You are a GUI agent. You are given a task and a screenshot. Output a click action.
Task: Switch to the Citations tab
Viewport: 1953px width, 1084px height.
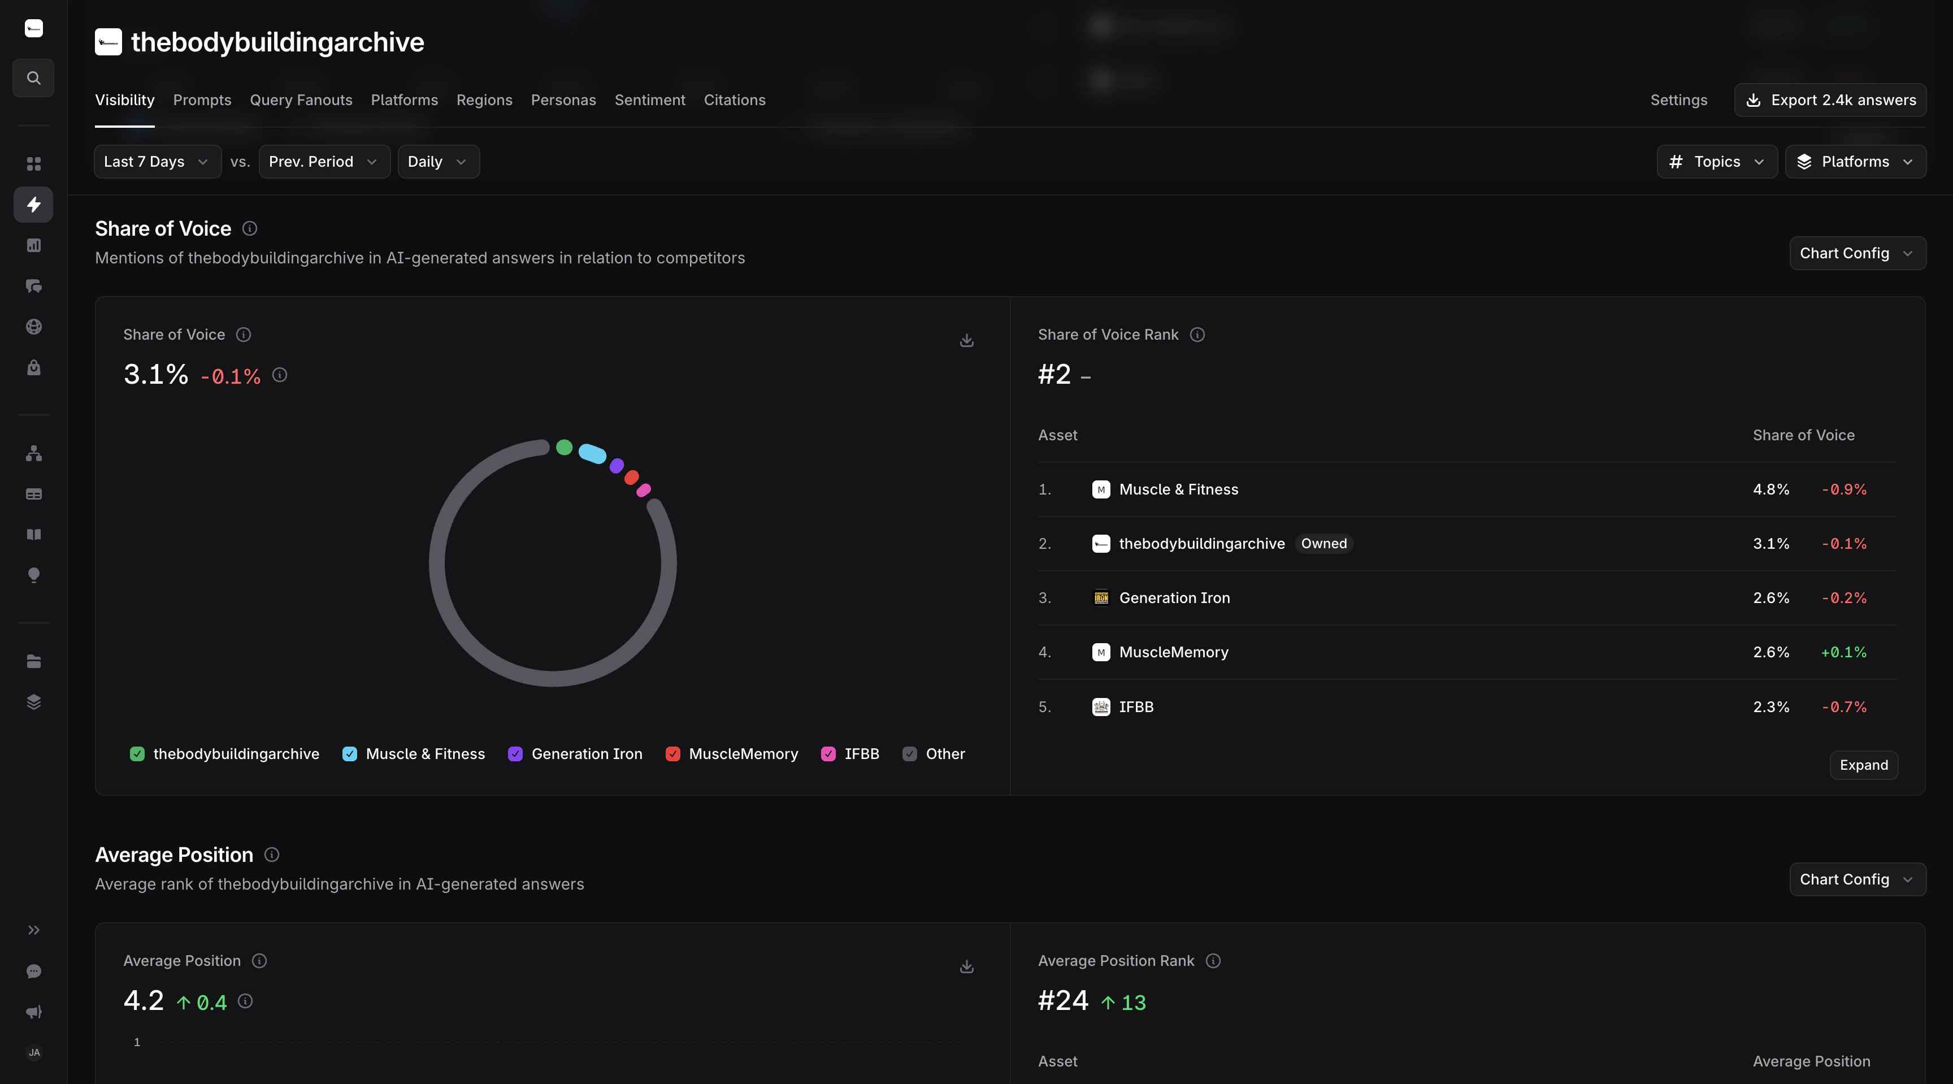coord(735,100)
